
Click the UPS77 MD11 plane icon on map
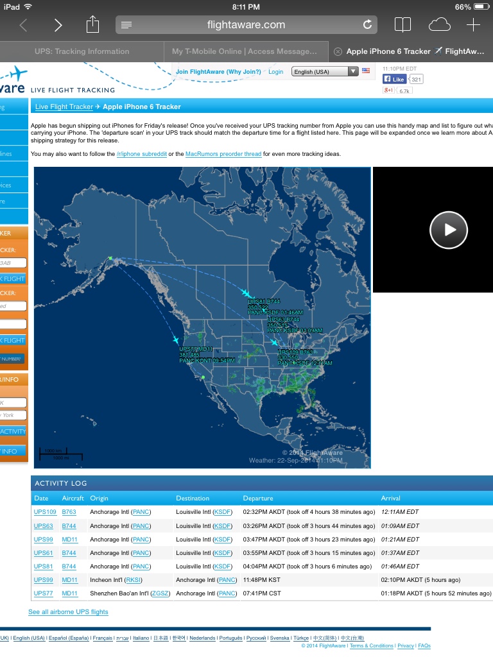(x=176, y=340)
